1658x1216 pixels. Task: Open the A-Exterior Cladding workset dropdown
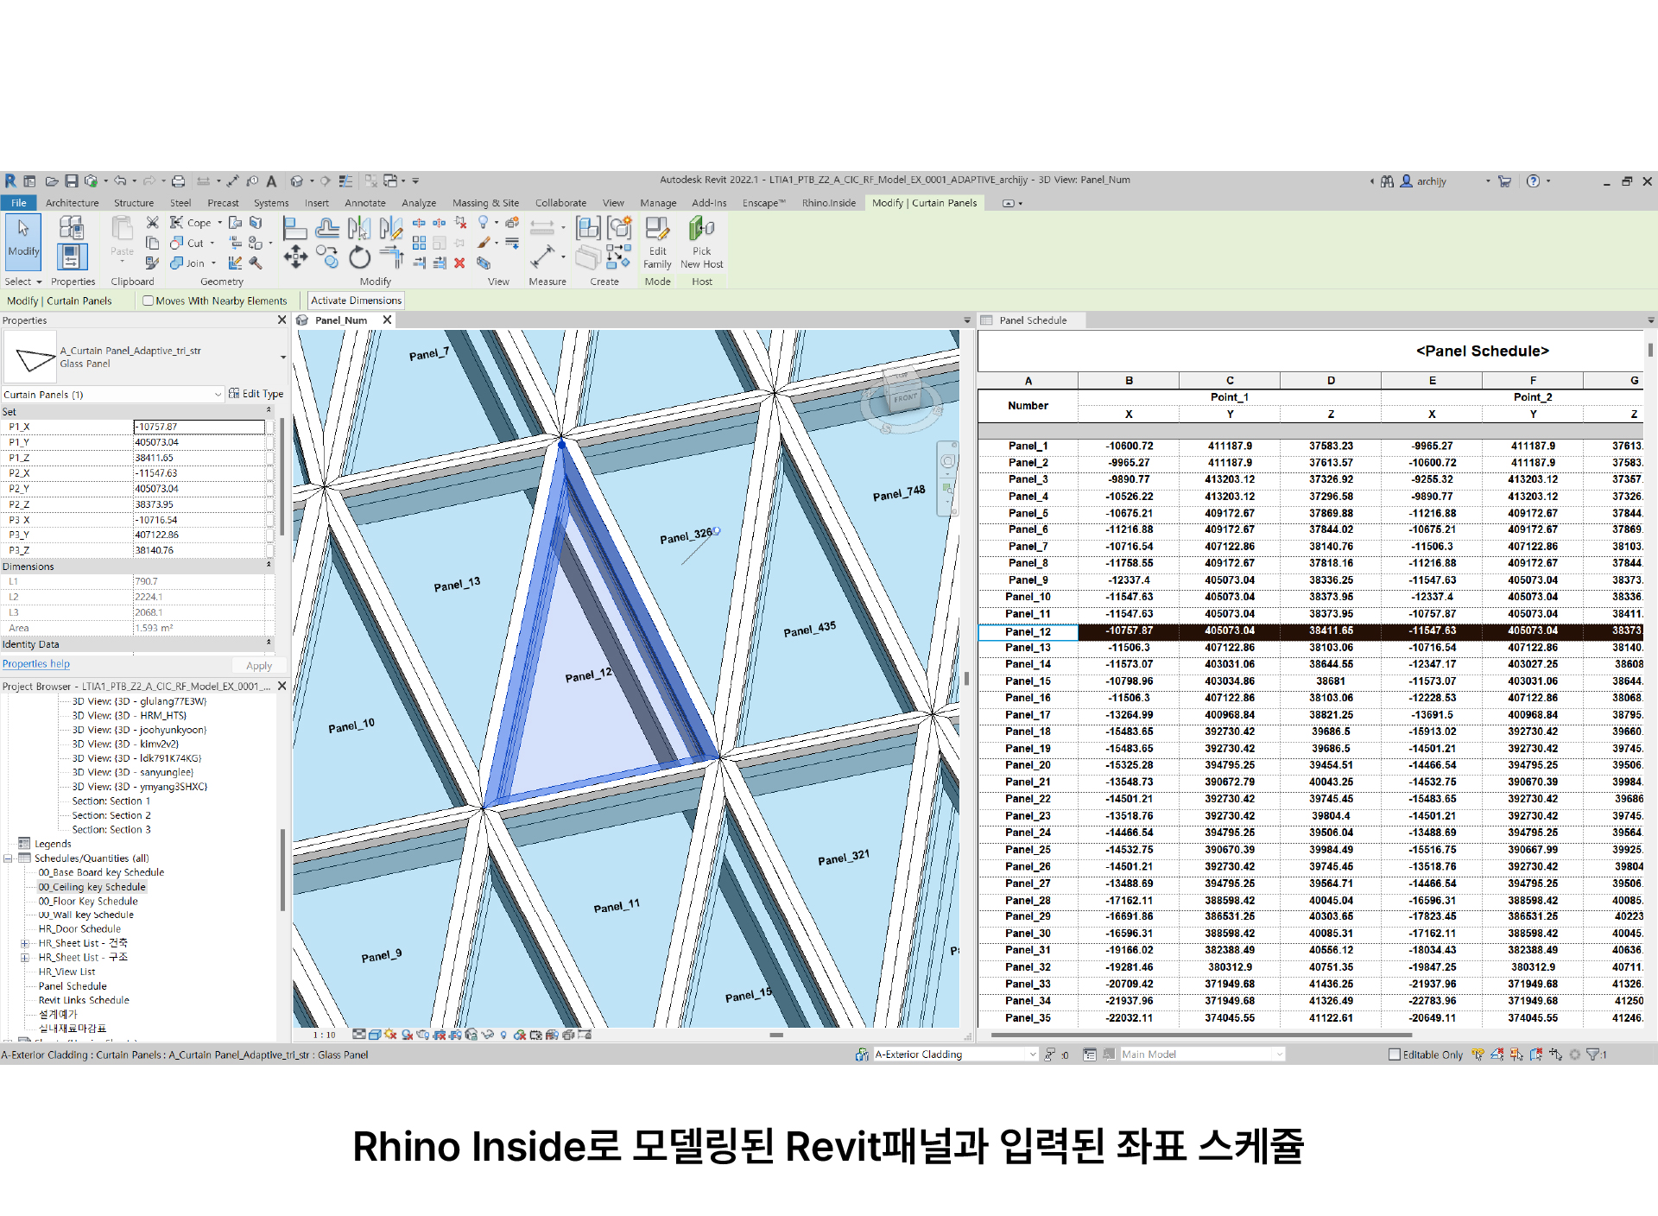point(1033,1054)
